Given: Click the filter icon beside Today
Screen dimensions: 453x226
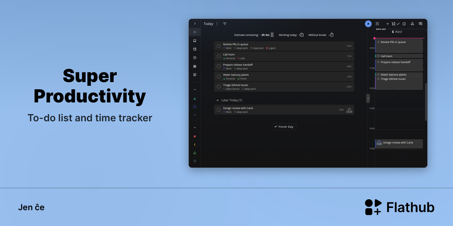Looking at the screenshot, I should pos(225,24).
